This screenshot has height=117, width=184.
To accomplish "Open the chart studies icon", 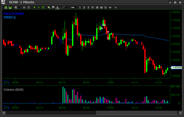I will tap(10, 8).
